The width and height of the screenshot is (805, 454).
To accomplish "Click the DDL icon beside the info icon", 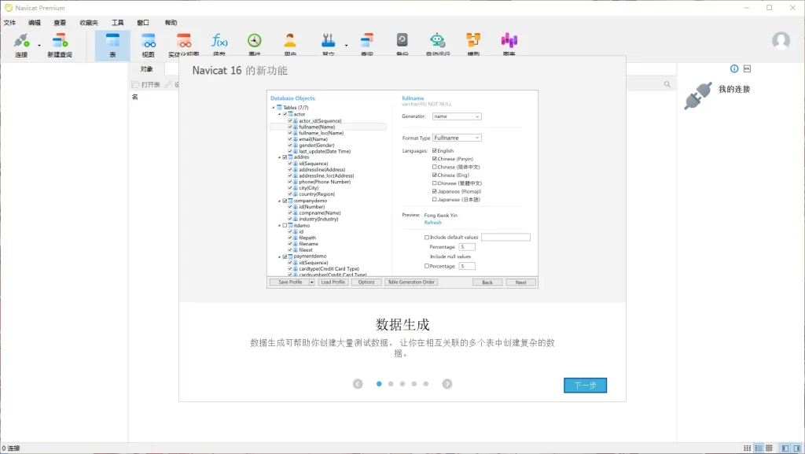I will pyautogui.click(x=747, y=68).
